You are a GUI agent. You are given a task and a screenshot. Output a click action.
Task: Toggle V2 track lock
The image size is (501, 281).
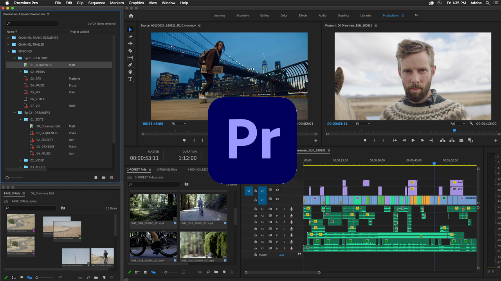point(256,191)
